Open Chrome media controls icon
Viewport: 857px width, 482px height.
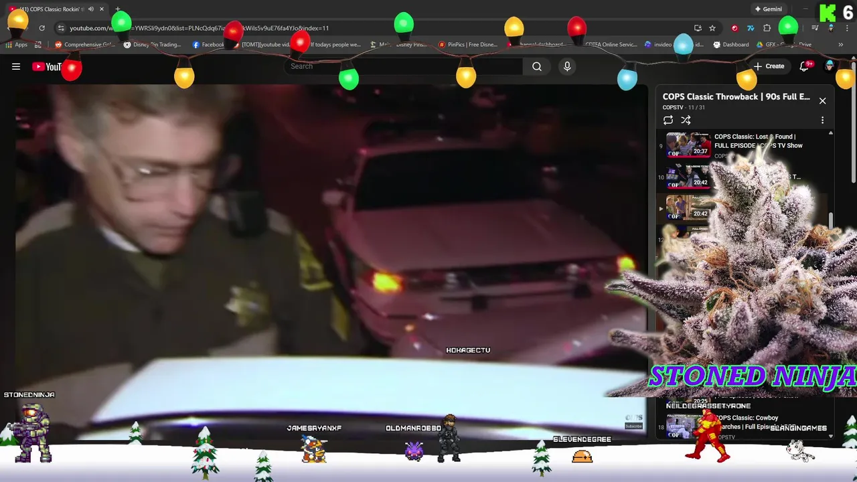pos(815,28)
